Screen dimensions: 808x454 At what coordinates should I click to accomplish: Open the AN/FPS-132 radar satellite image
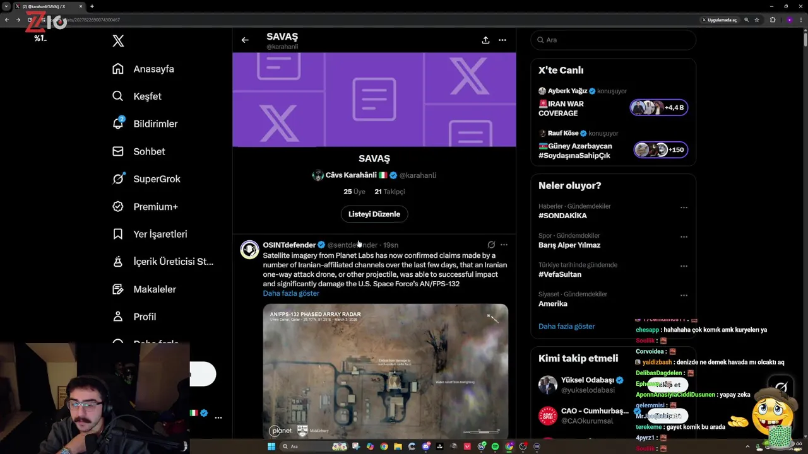pos(386,371)
